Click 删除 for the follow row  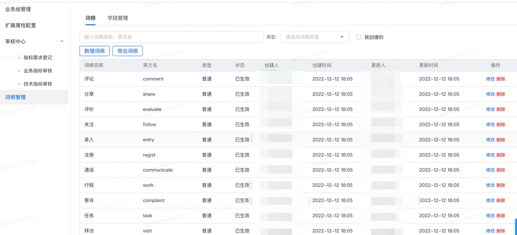click(x=501, y=125)
